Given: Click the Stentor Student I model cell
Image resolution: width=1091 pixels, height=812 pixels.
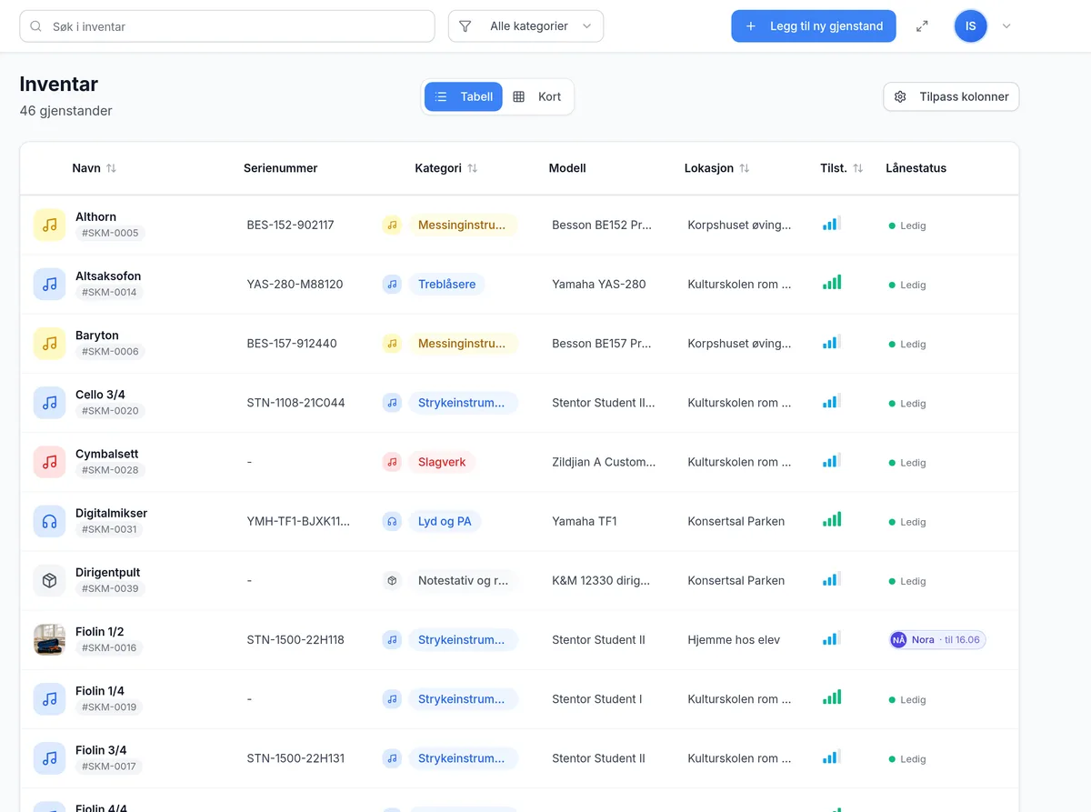Looking at the screenshot, I should tap(597, 698).
